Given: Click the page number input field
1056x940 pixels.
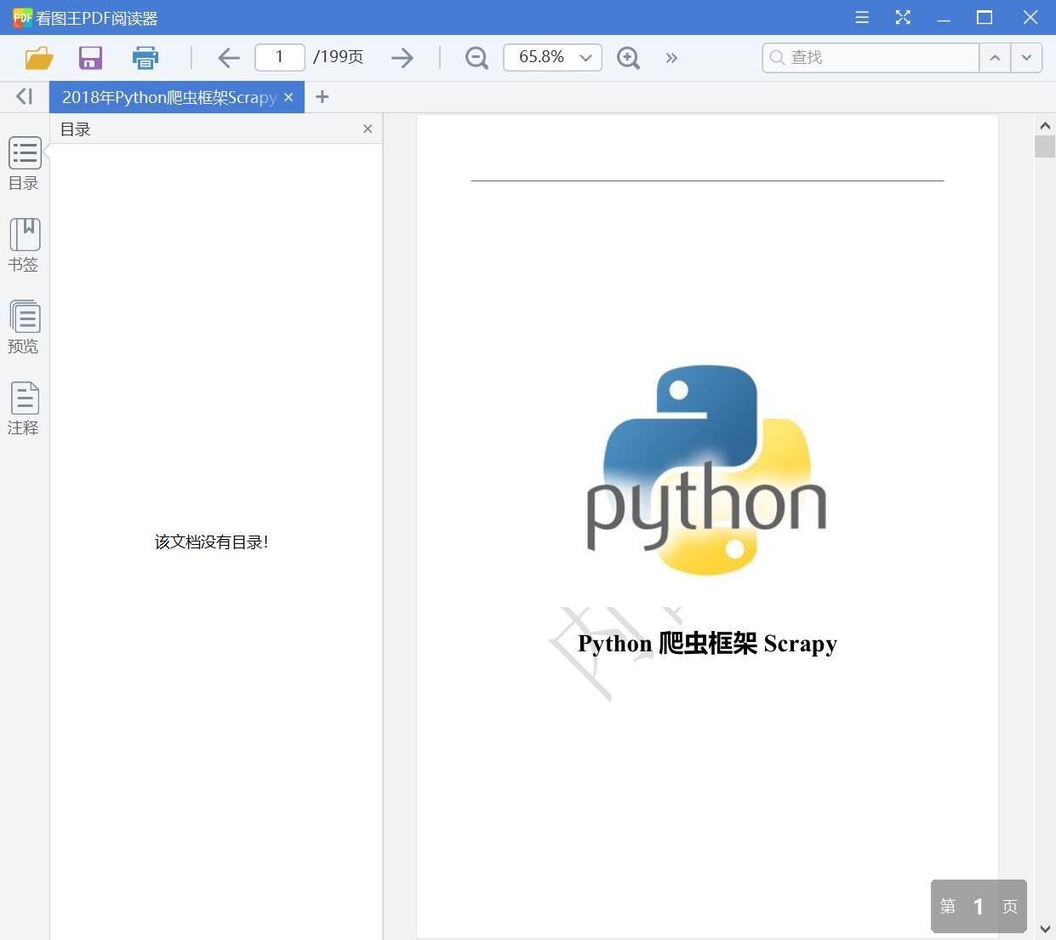Looking at the screenshot, I should coord(280,57).
